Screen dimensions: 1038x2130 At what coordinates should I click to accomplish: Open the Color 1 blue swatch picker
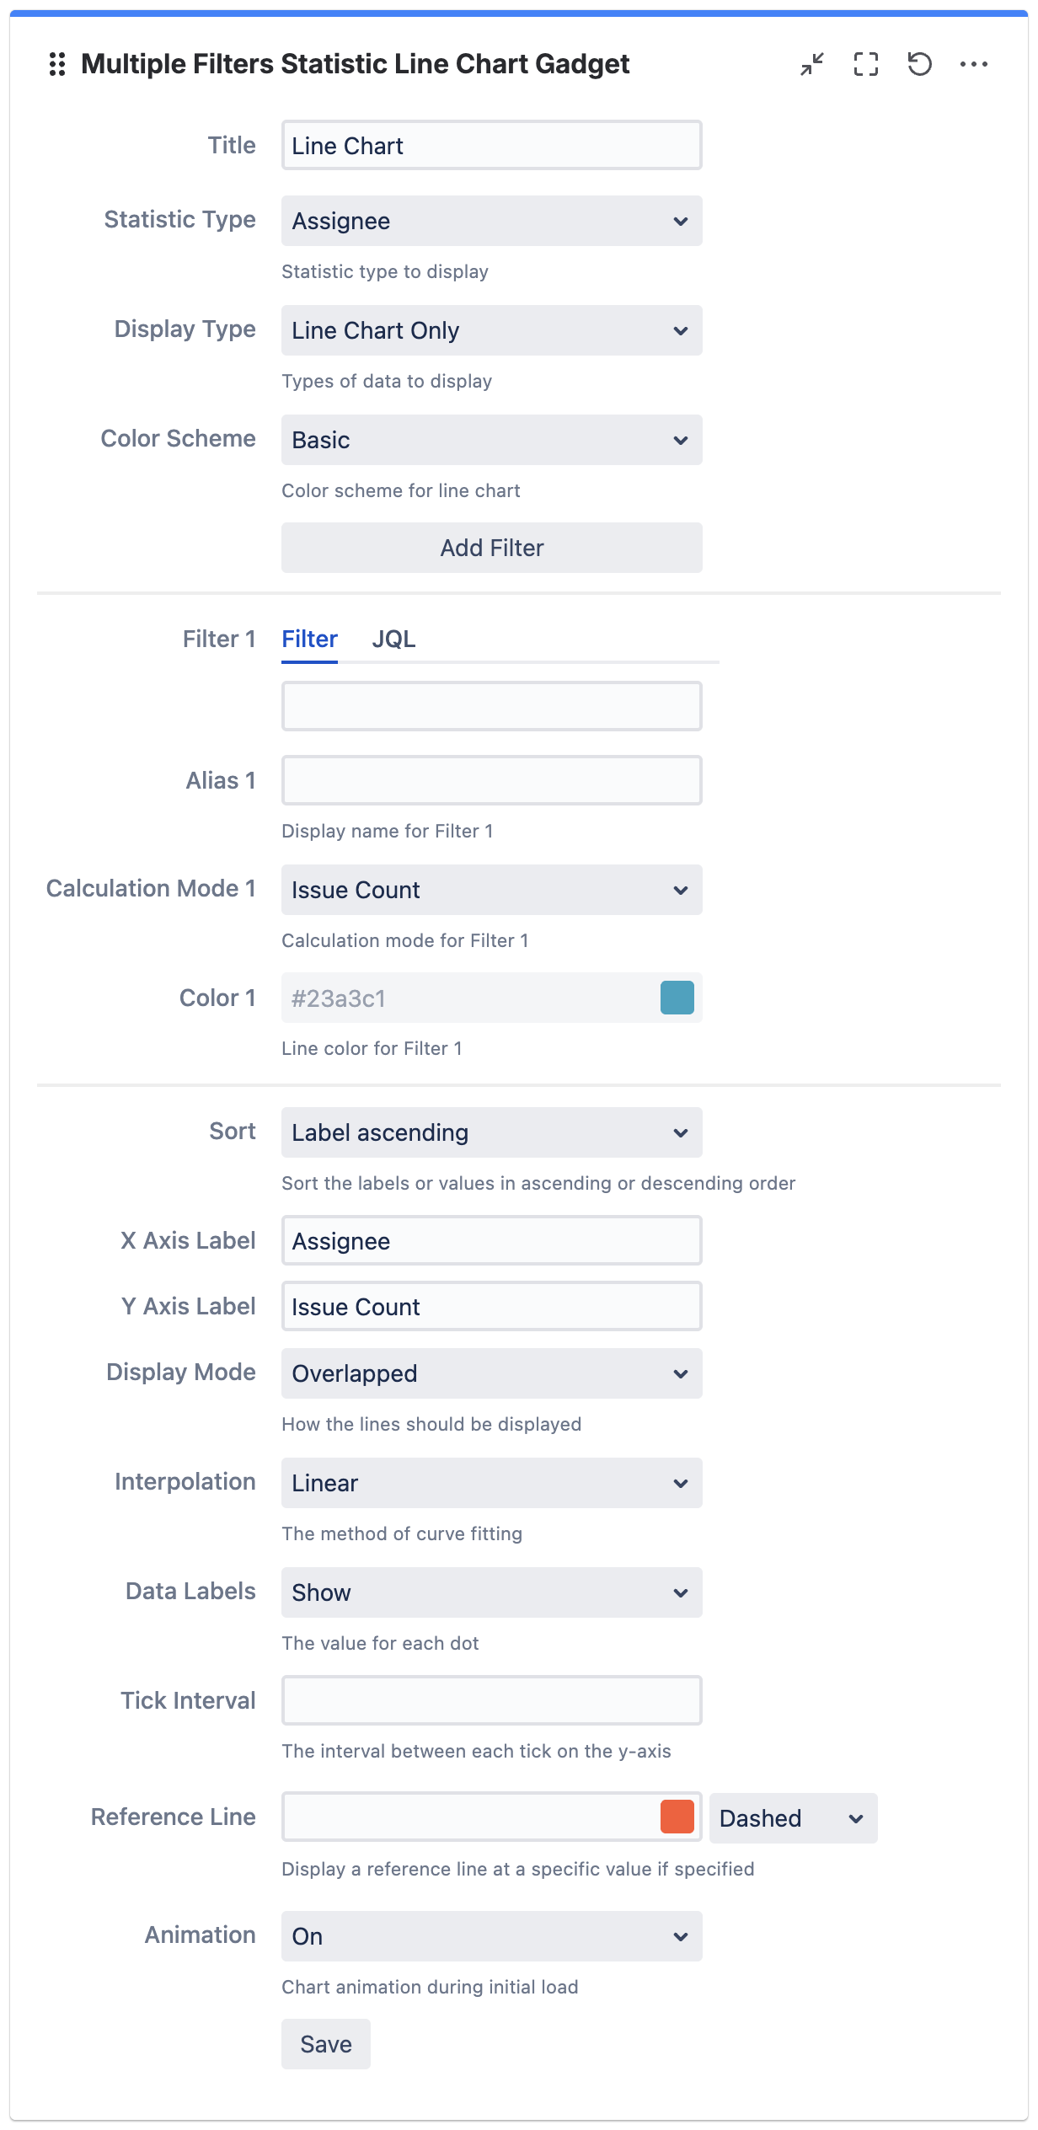677,998
